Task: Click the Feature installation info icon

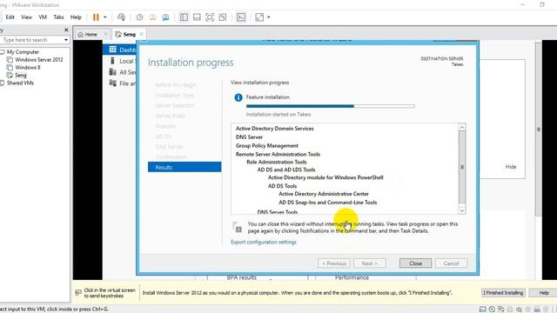Action: click(238, 97)
